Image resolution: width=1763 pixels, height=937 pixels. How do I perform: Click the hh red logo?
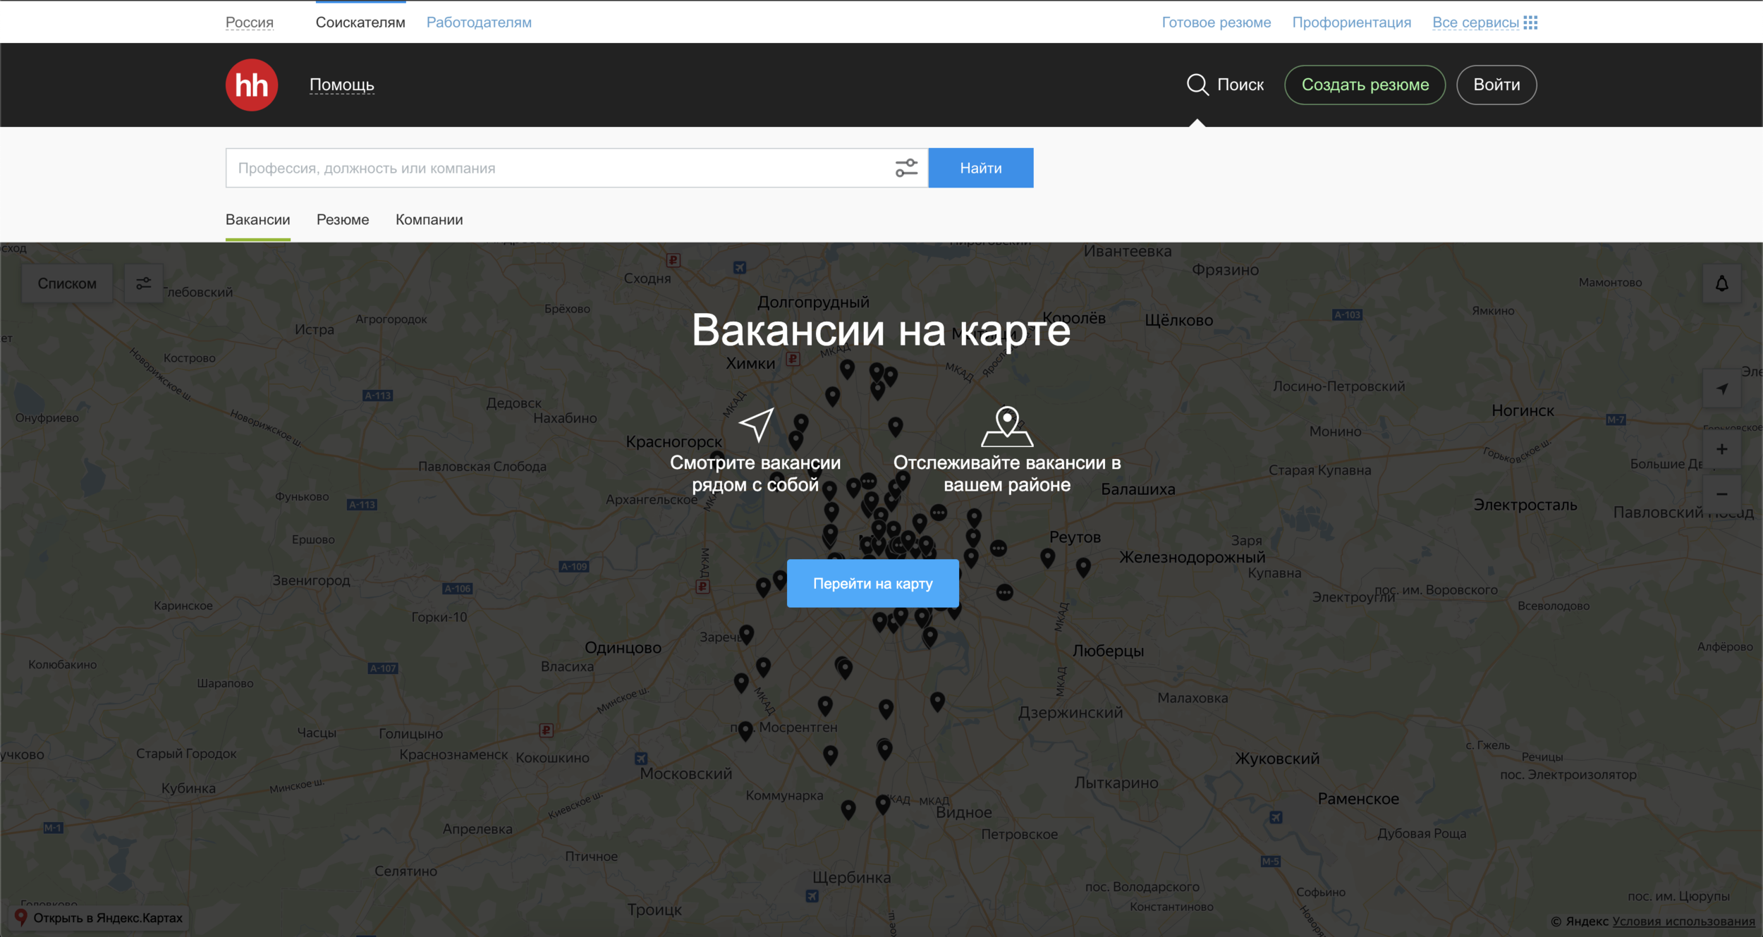(x=251, y=85)
